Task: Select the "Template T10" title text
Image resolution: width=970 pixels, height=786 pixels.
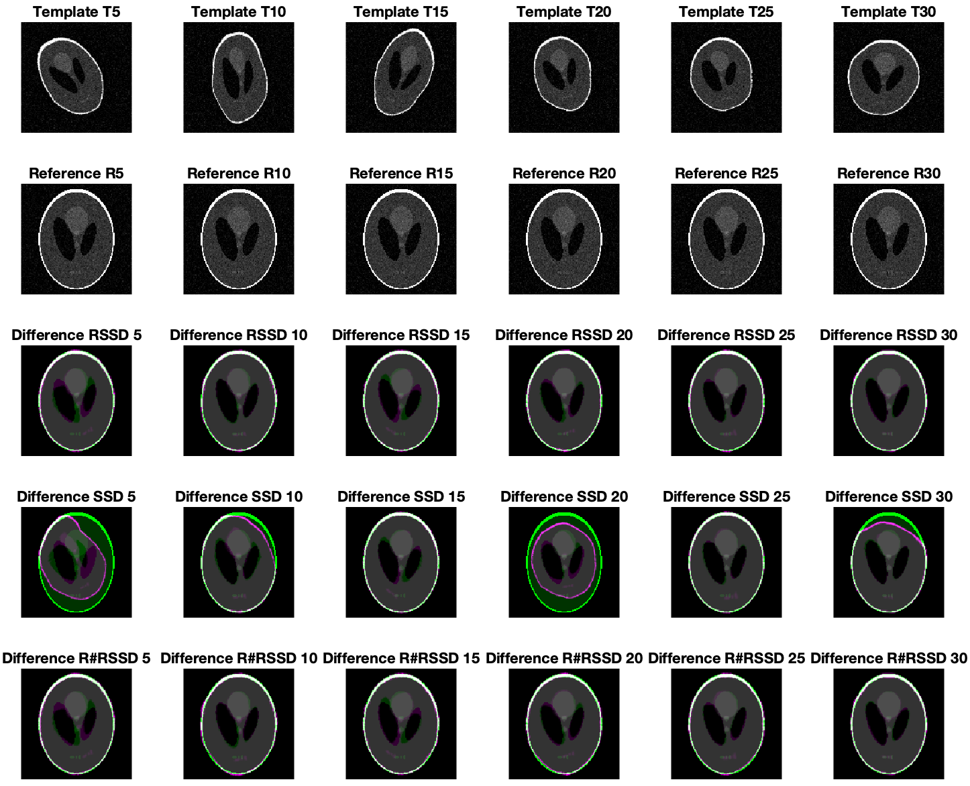Action: pos(239,12)
